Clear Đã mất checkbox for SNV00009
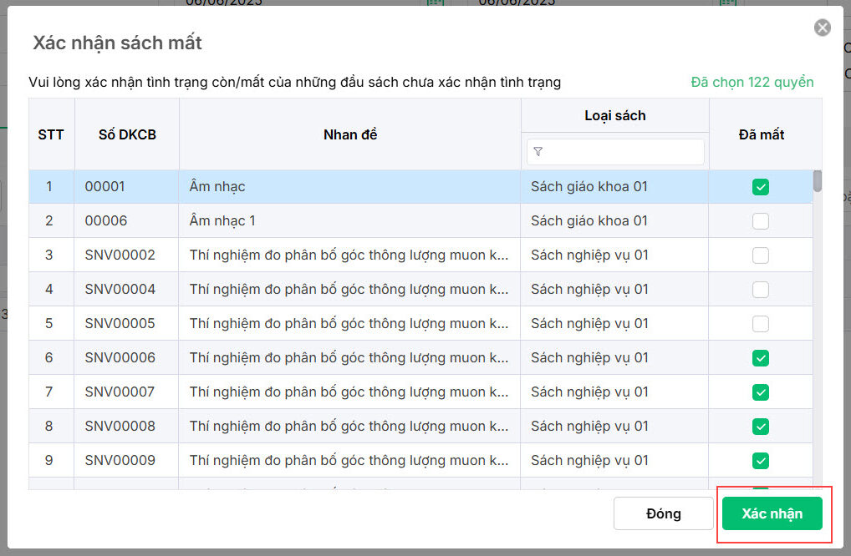The image size is (851, 556). pyautogui.click(x=760, y=461)
